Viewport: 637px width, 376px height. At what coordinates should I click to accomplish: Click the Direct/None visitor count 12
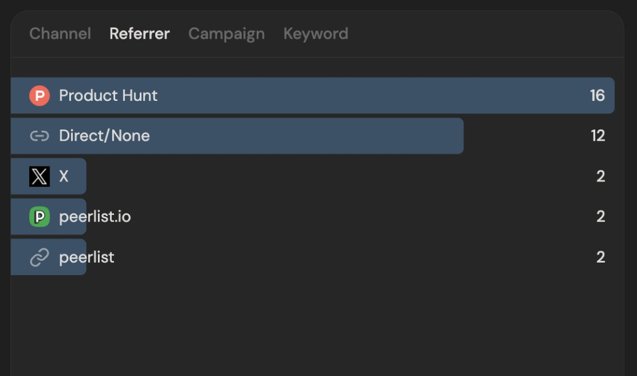[x=598, y=136]
